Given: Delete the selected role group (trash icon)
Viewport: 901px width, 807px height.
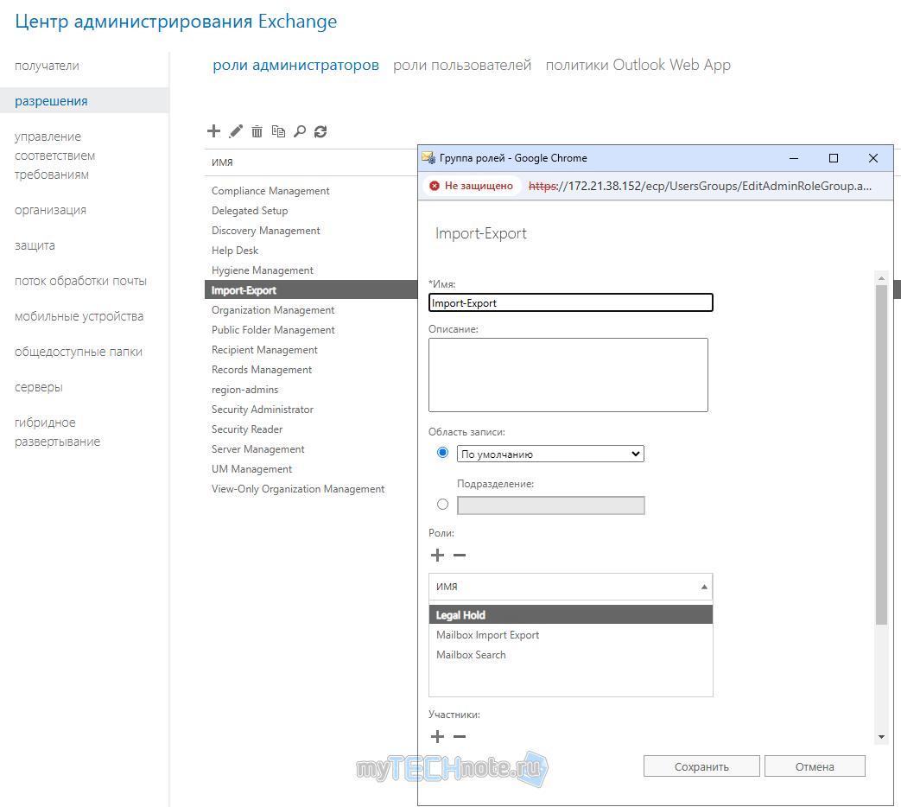Looking at the screenshot, I should (257, 131).
